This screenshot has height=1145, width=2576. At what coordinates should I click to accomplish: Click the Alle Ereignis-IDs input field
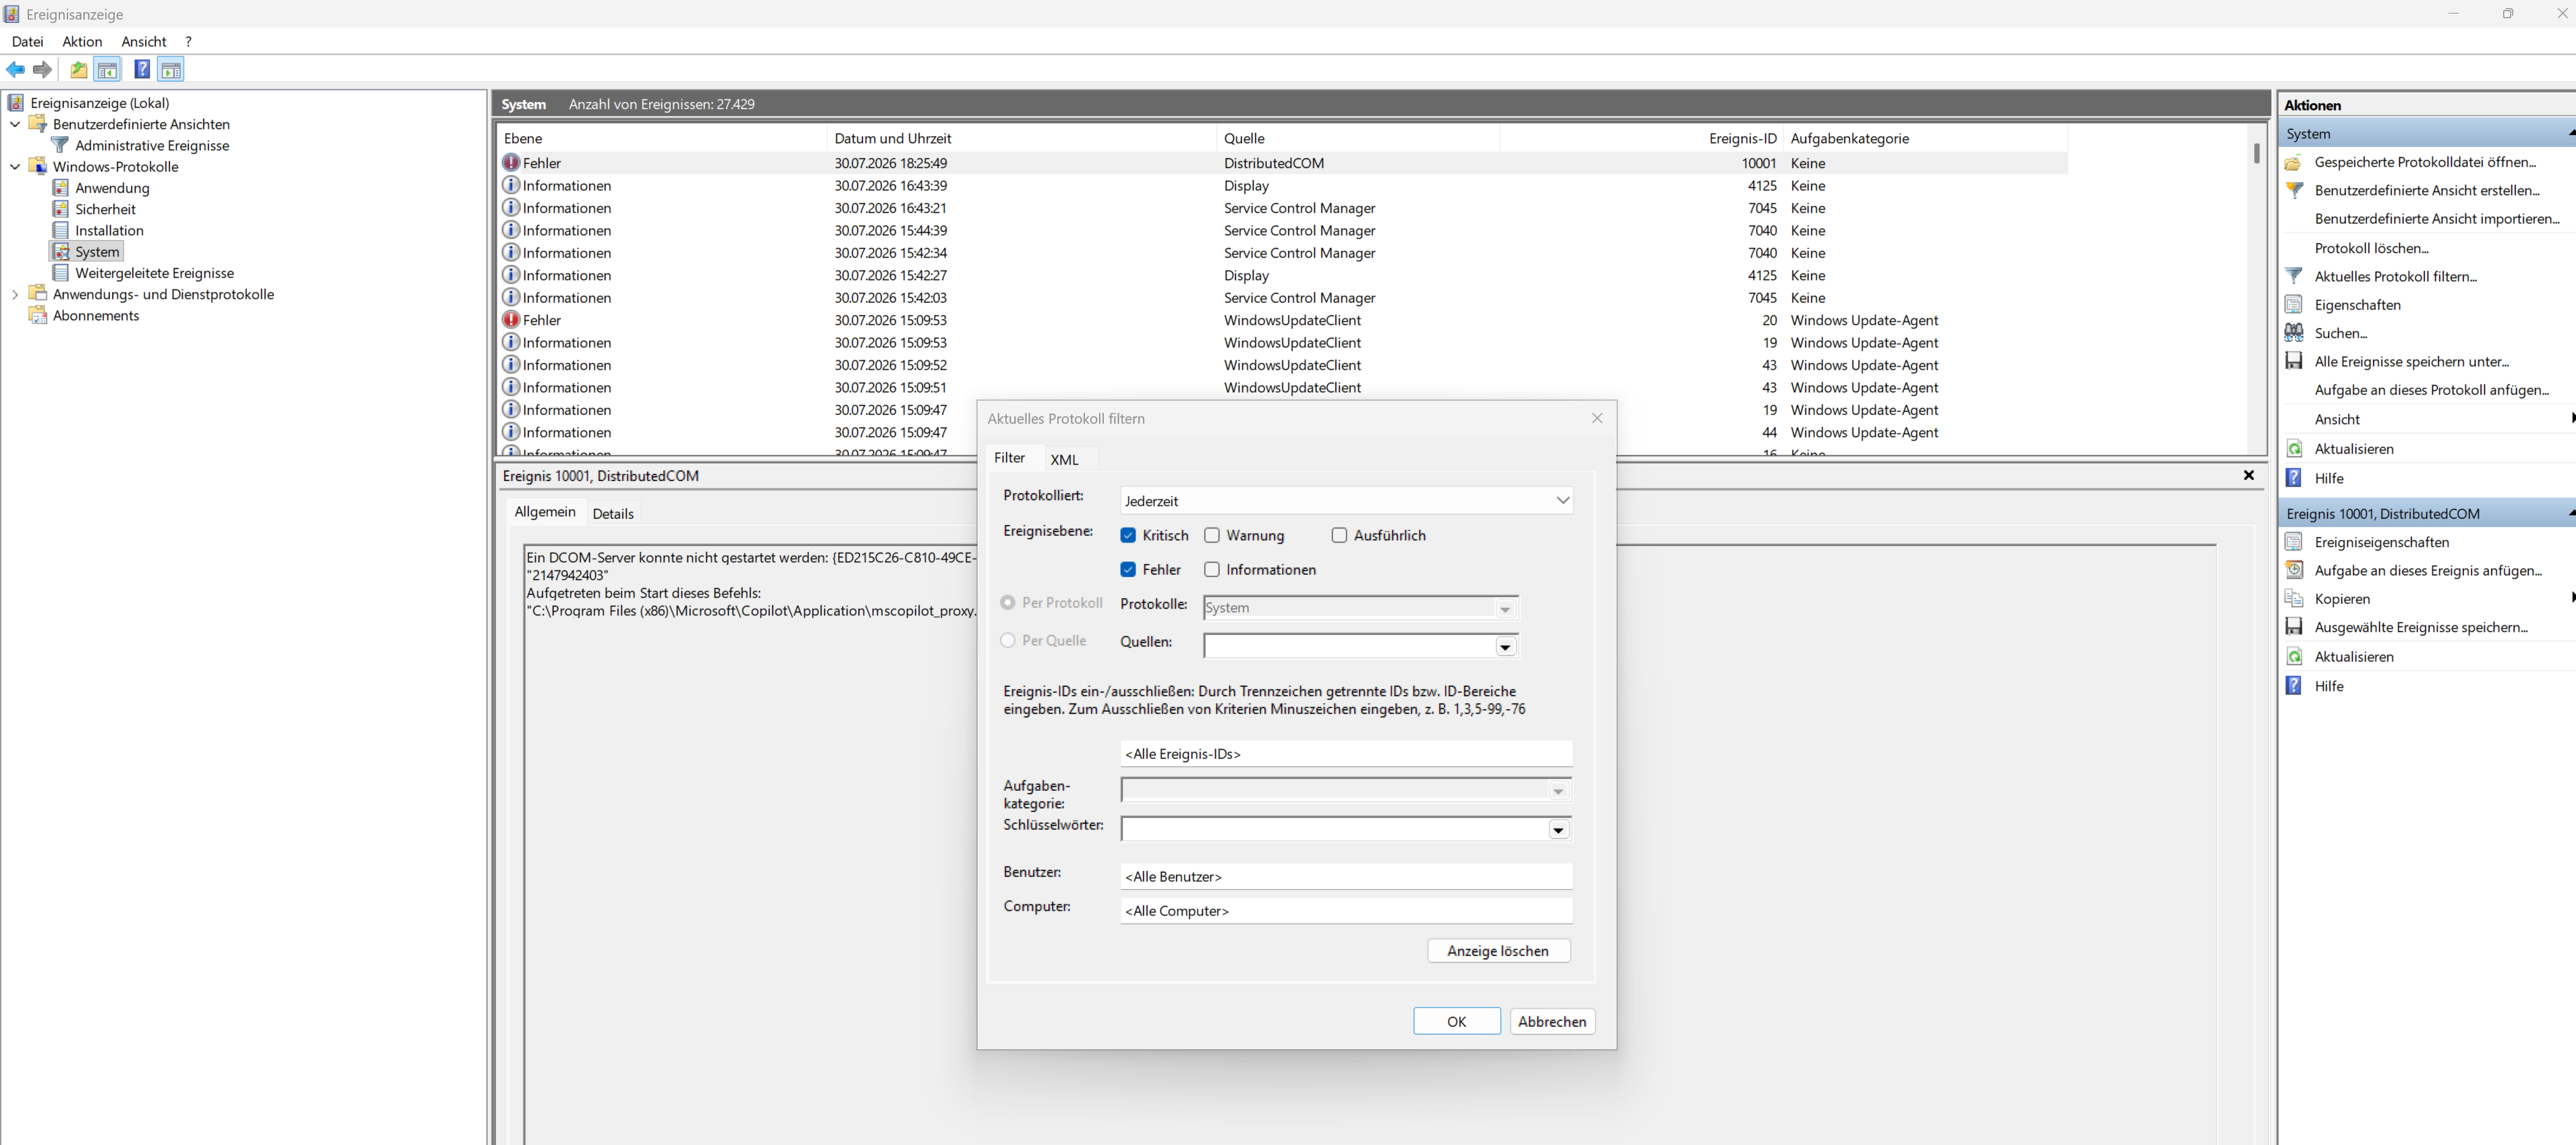(x=1346, y=754)
